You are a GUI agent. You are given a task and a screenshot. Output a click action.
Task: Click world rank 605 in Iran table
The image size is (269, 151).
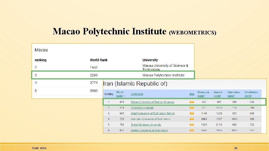[x=122, y=113]
